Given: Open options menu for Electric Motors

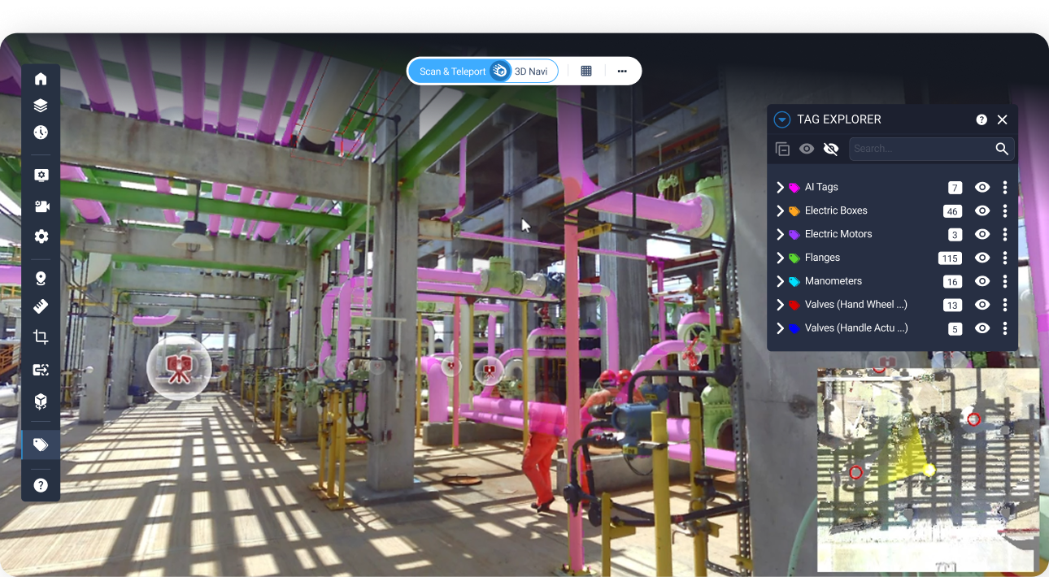Looking at the screenshot, I should pos(1005,234).
